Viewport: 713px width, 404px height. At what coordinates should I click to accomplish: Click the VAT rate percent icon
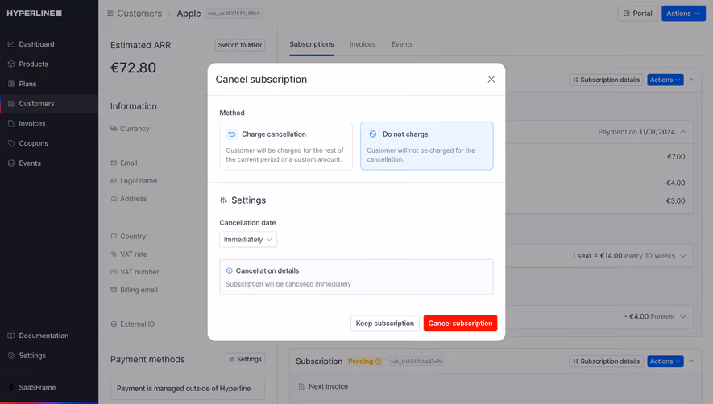[114, 254]
